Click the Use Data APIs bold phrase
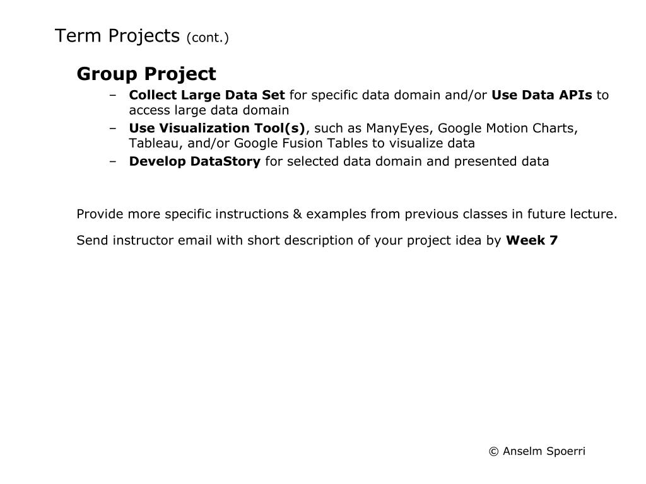Screen dimensions: 646x484 tap(542, 95)
